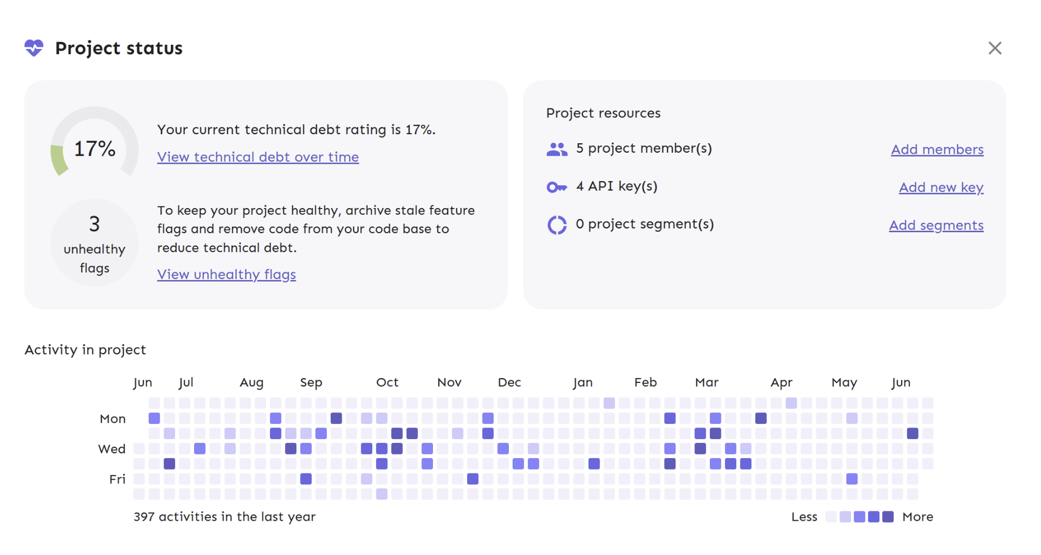
Task: Select the Wed row label
Action: coord(112,449)
